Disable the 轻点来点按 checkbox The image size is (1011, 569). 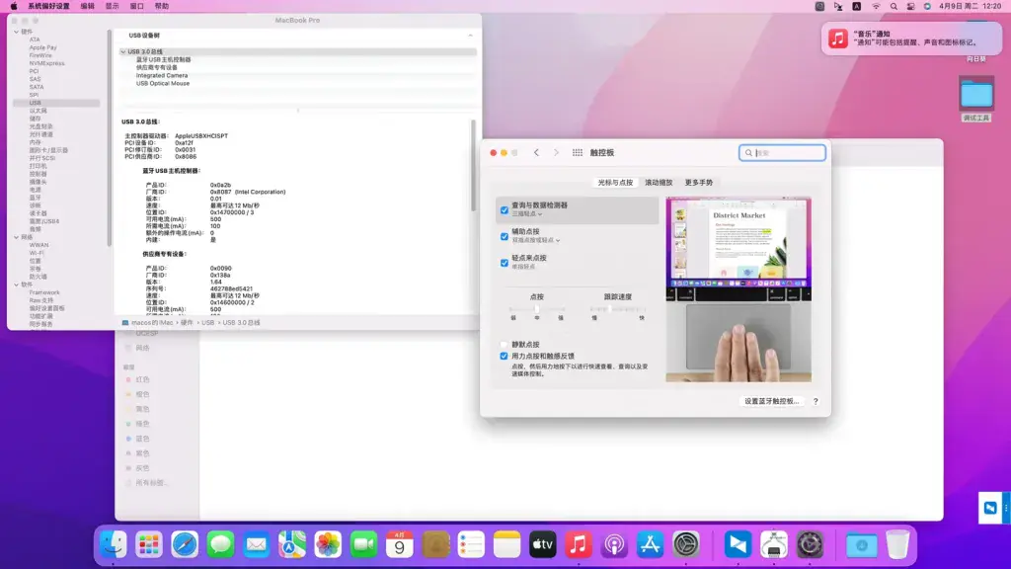[x=505, y=263]
